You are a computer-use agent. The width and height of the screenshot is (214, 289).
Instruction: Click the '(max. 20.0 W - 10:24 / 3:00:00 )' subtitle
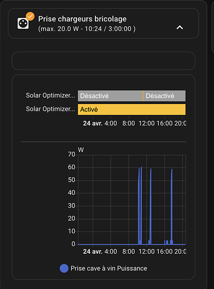87,29
